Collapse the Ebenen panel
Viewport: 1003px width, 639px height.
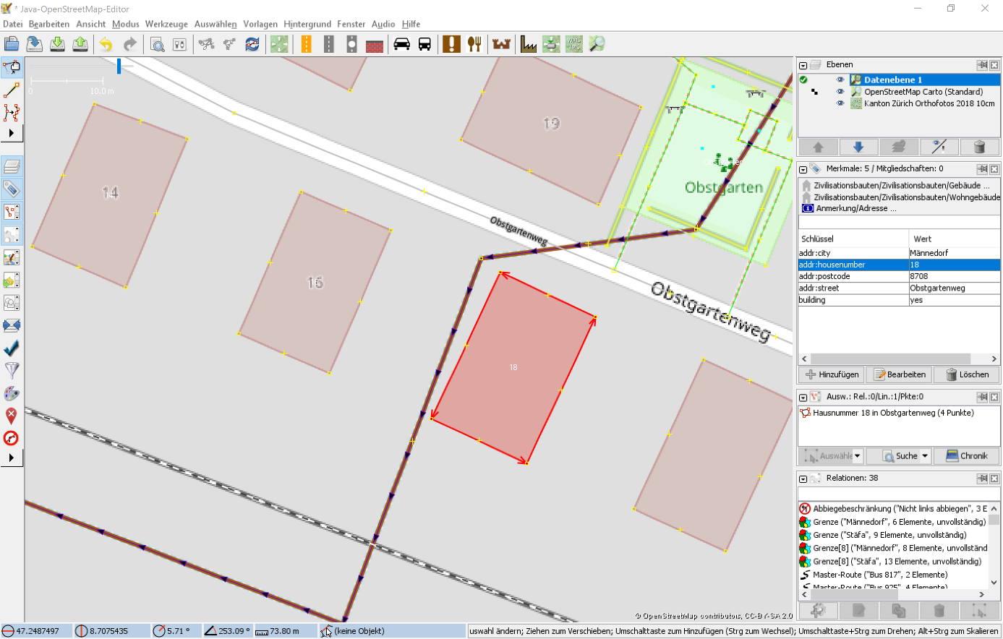803,65
